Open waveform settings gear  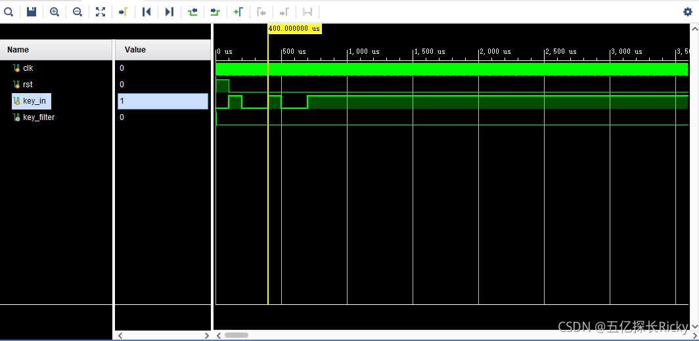688,12
